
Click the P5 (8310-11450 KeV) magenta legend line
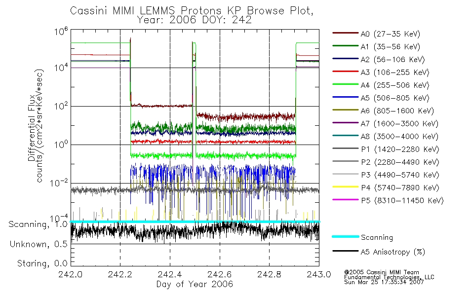[346, 199]
